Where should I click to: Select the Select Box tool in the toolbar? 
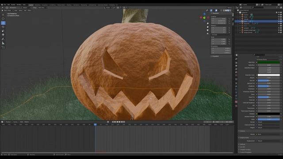click(3, 15)
